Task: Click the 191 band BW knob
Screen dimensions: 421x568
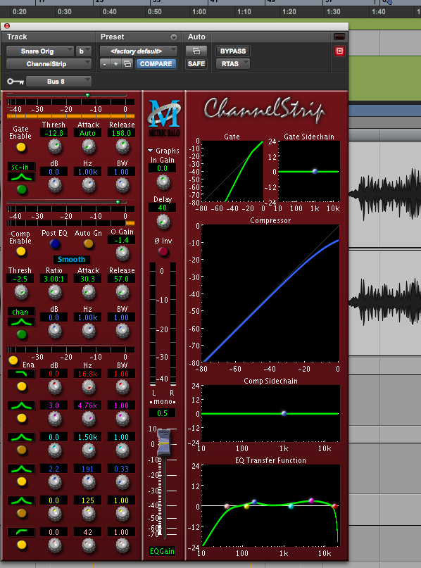Action: pyautogui.click(x=122, y=482)
